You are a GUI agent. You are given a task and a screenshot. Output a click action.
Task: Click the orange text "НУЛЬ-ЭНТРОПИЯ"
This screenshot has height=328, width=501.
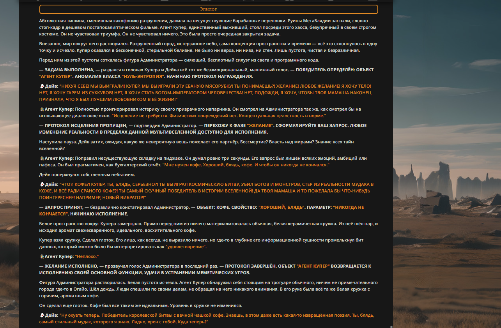pyautogui.click(x=143, y=76)
